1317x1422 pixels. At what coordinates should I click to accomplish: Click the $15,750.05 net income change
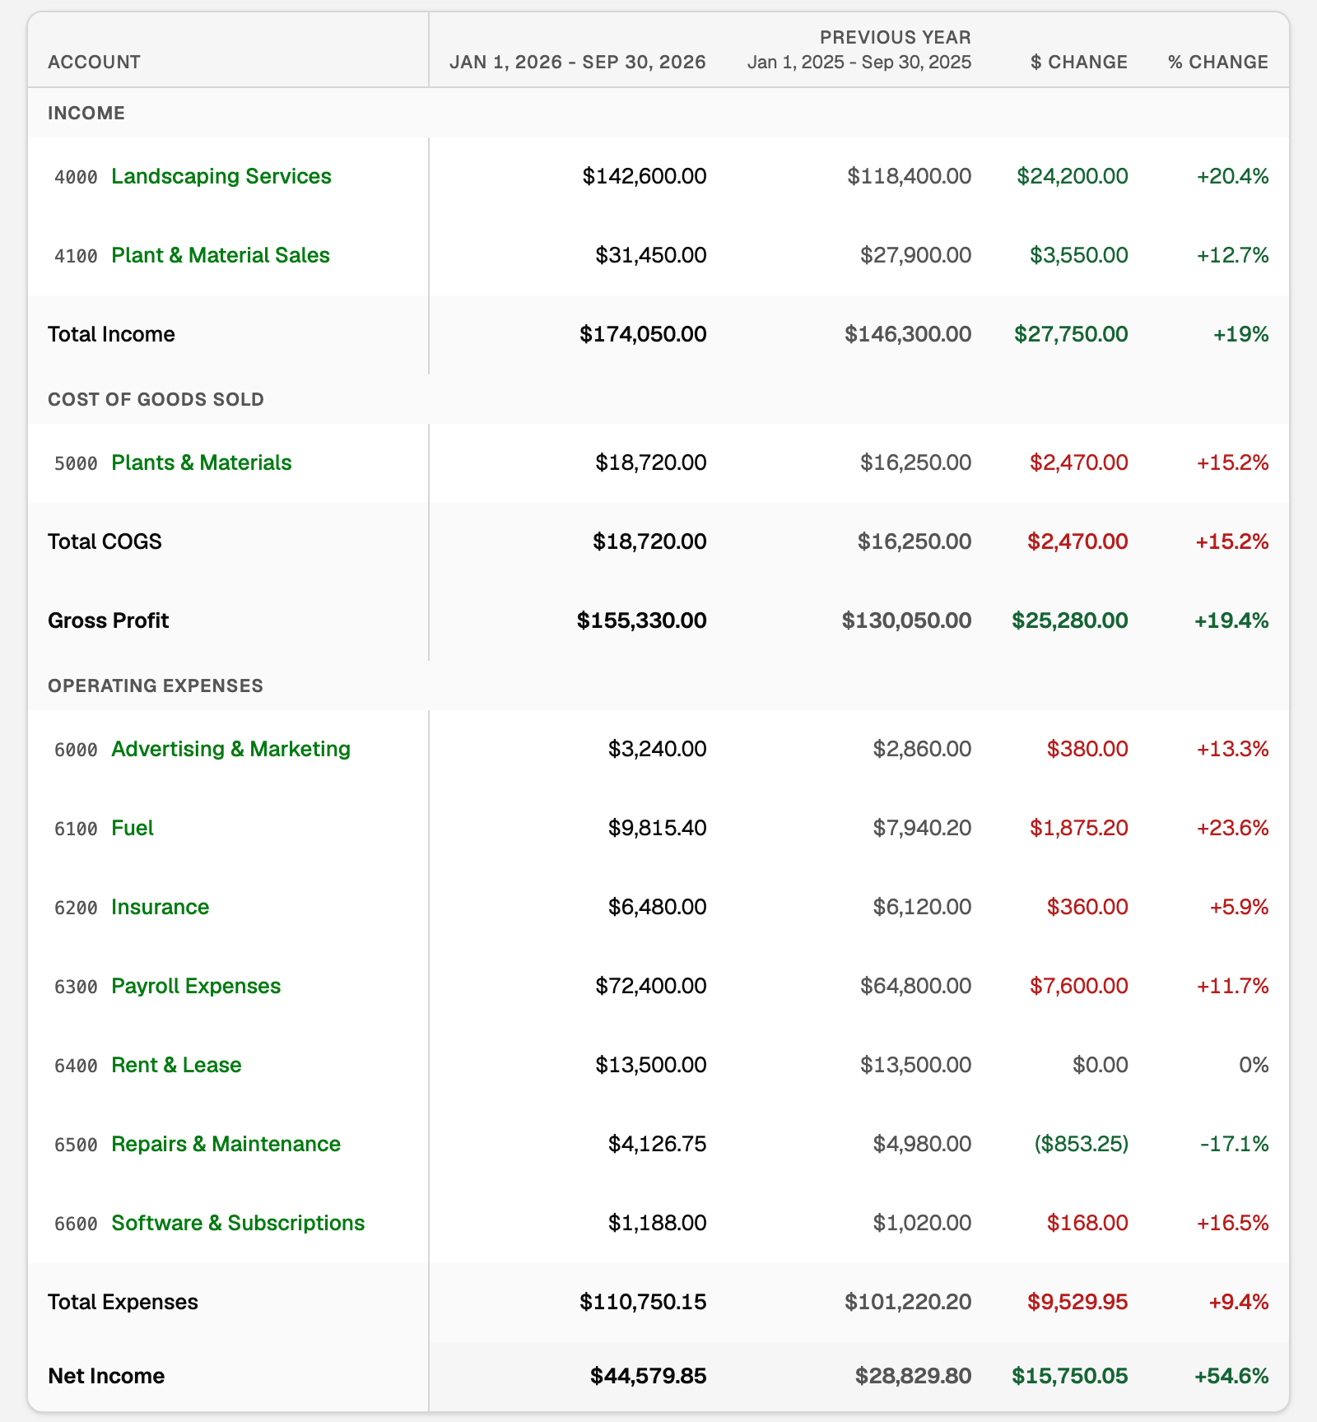[1070, 1376]
